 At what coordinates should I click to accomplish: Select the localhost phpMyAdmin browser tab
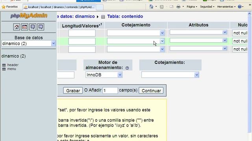click(59, 7)
